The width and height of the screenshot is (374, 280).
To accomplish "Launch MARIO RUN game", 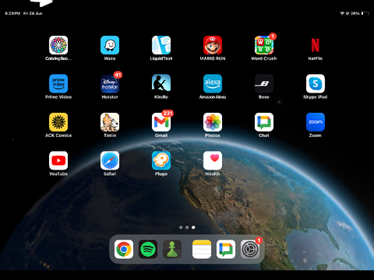I will (x=213, y=45).
